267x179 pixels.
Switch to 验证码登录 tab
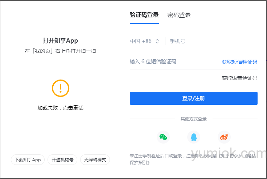click(144, 15)
